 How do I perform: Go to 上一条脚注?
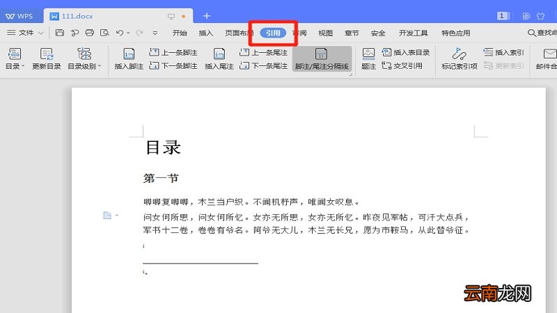click(173, 53)
